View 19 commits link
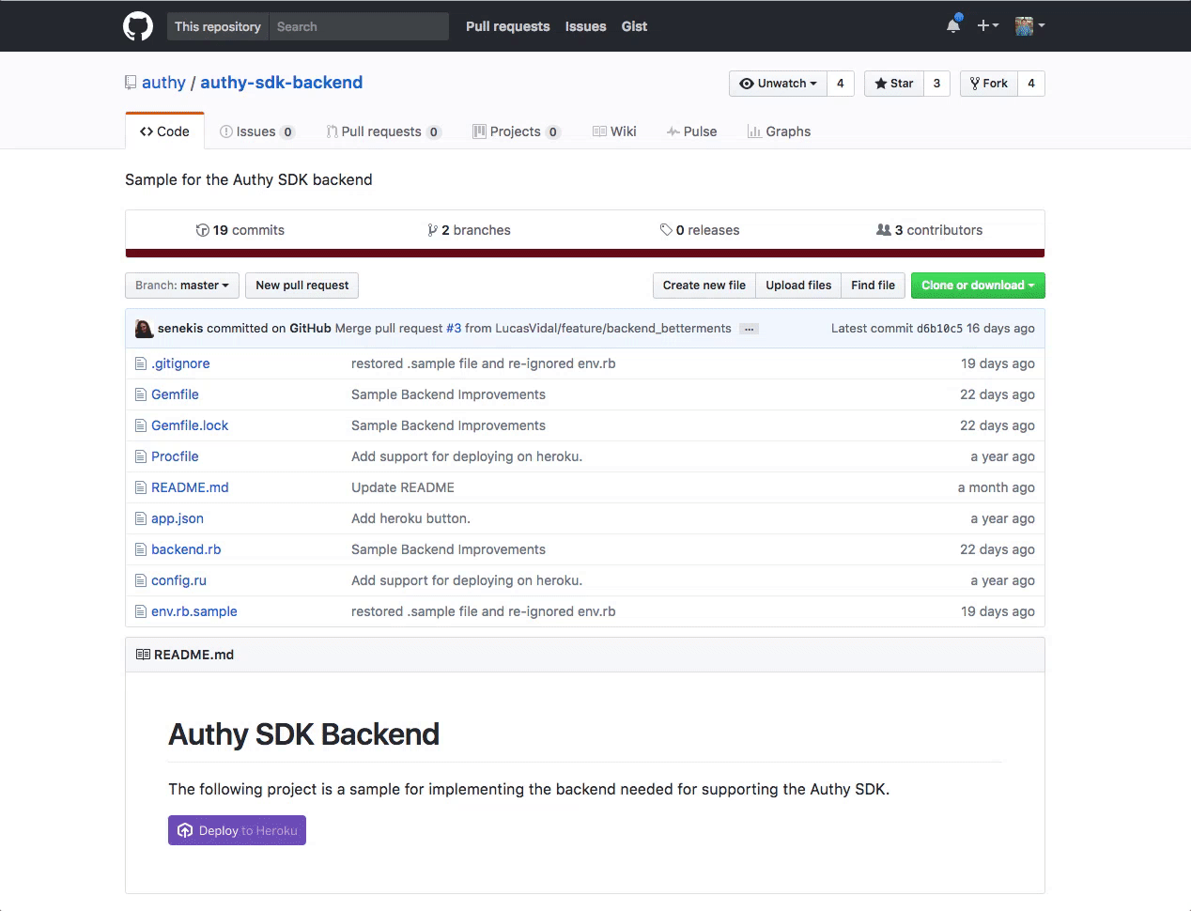Viewport: 1191px width, 911px height. pos(240,230)
